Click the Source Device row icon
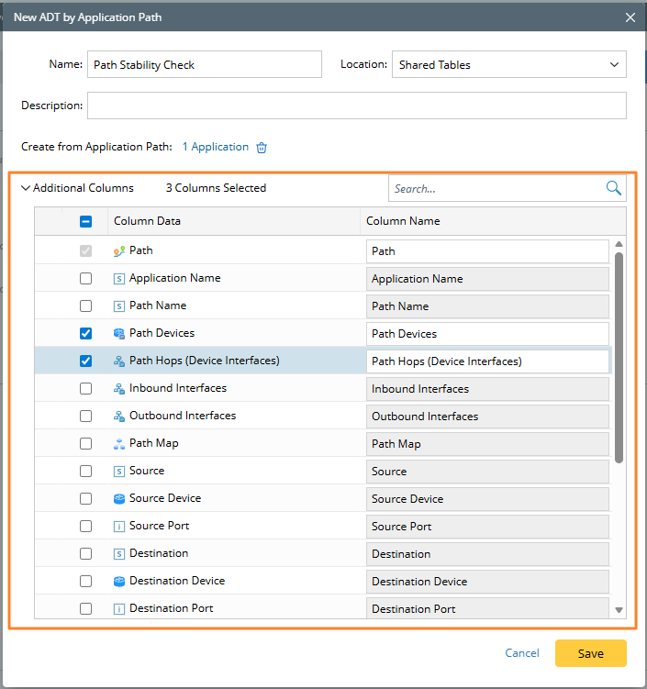Image resolution: width=647 pixels, height=689 pixels. (119, 498)
